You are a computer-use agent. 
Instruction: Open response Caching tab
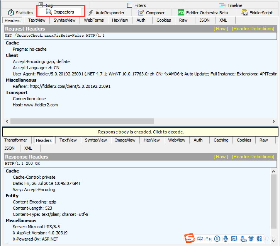221,140
